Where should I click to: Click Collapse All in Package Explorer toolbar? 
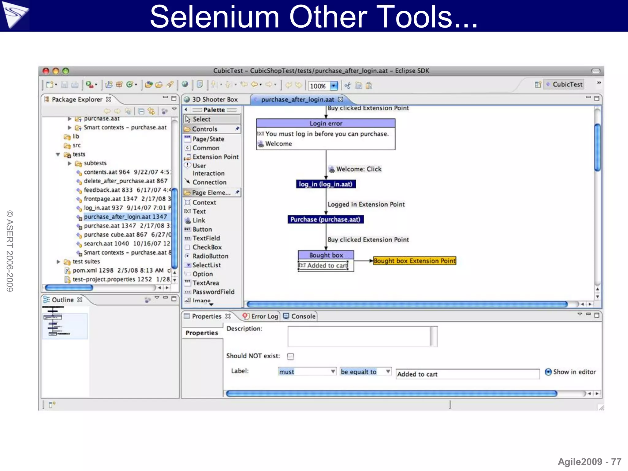click(x=141, y=111)
